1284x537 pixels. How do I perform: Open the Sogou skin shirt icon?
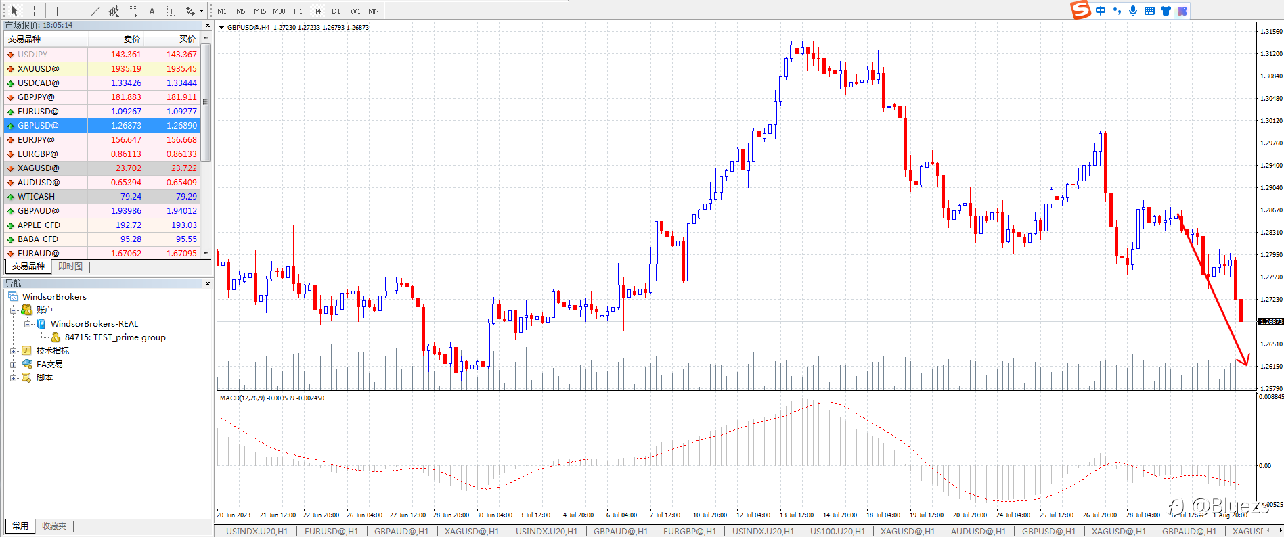tap(1166, 11)
